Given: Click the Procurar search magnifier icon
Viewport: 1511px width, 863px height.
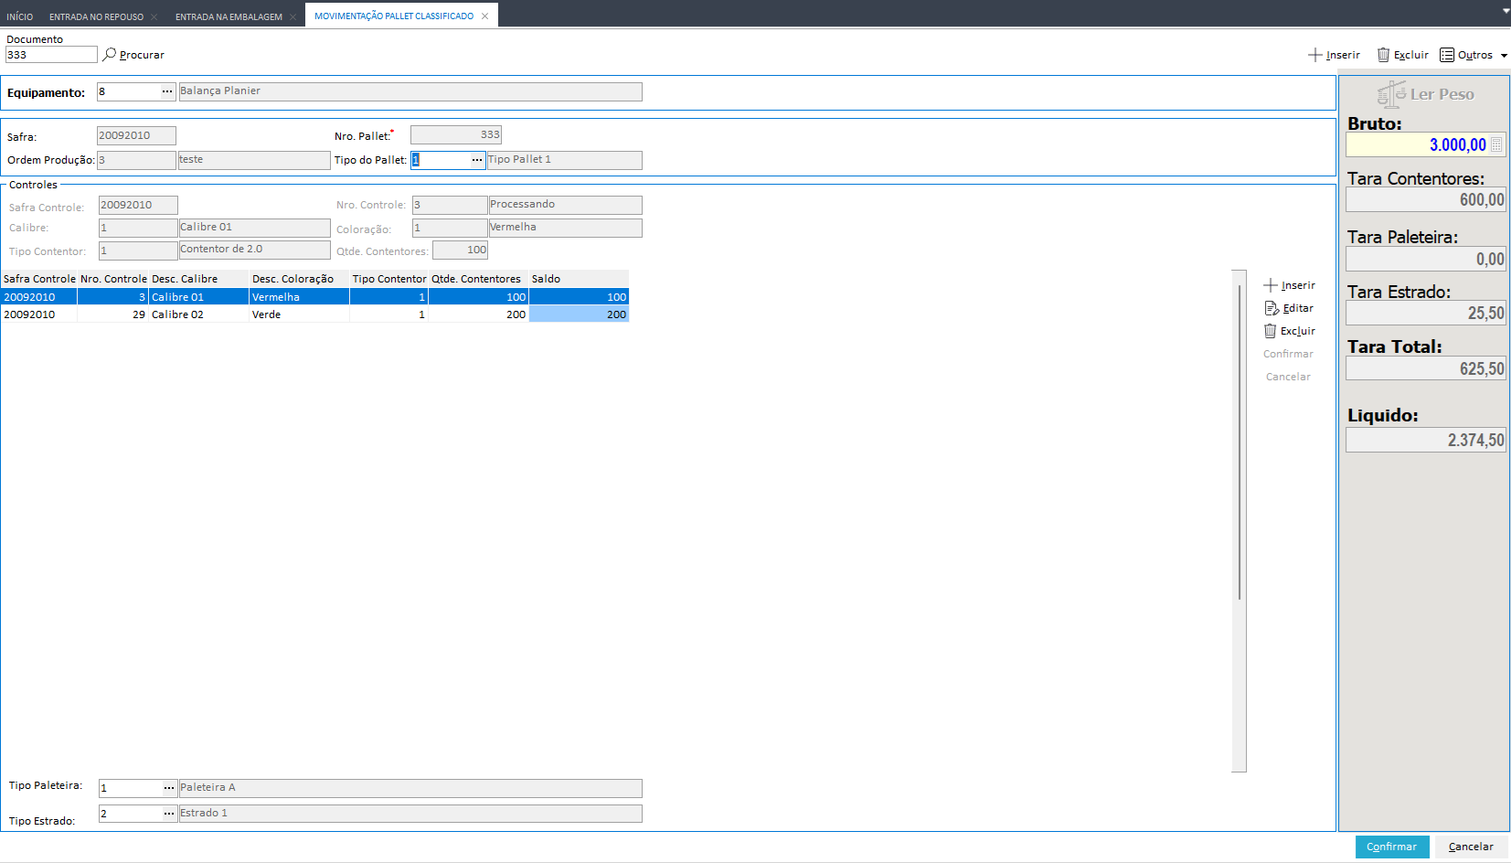Looking at the screenshot, I should pos(110,55).
